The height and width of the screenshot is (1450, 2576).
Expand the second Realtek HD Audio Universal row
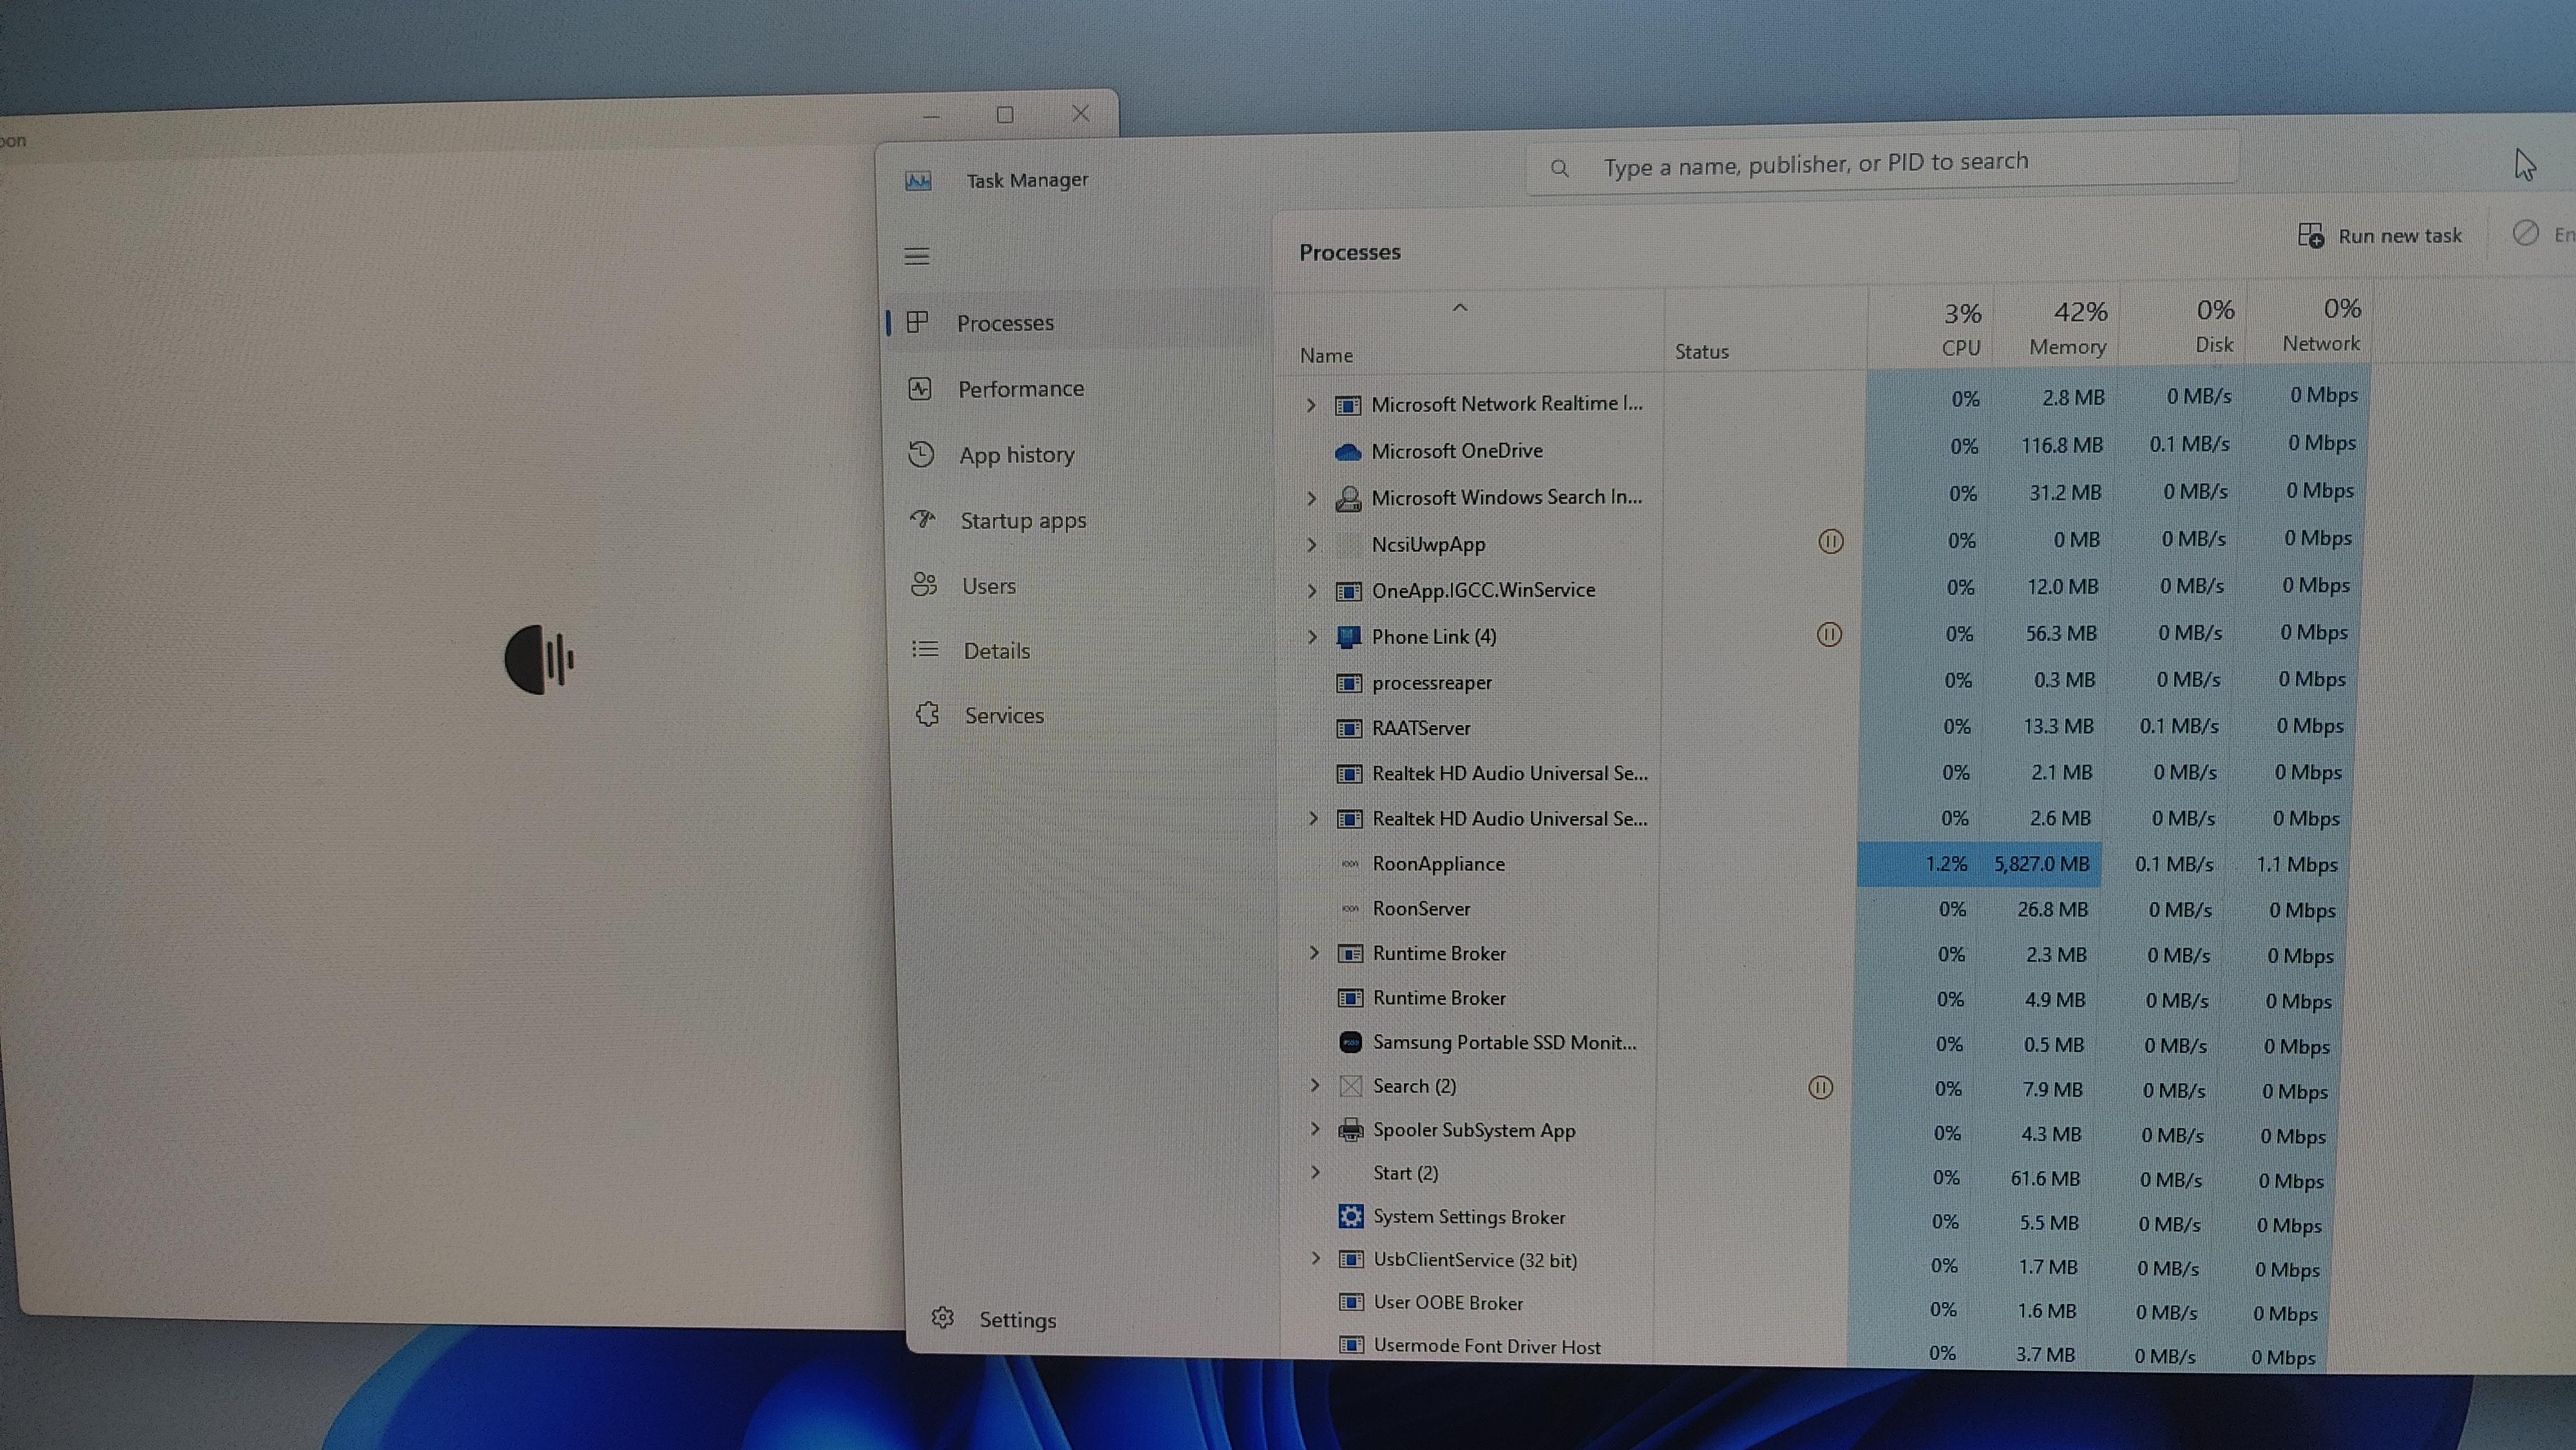pyautogui.click(x=1313, y=818)
